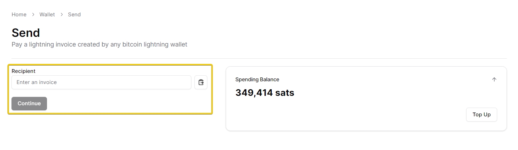Click the Recipient field label

tap(24, 71)
